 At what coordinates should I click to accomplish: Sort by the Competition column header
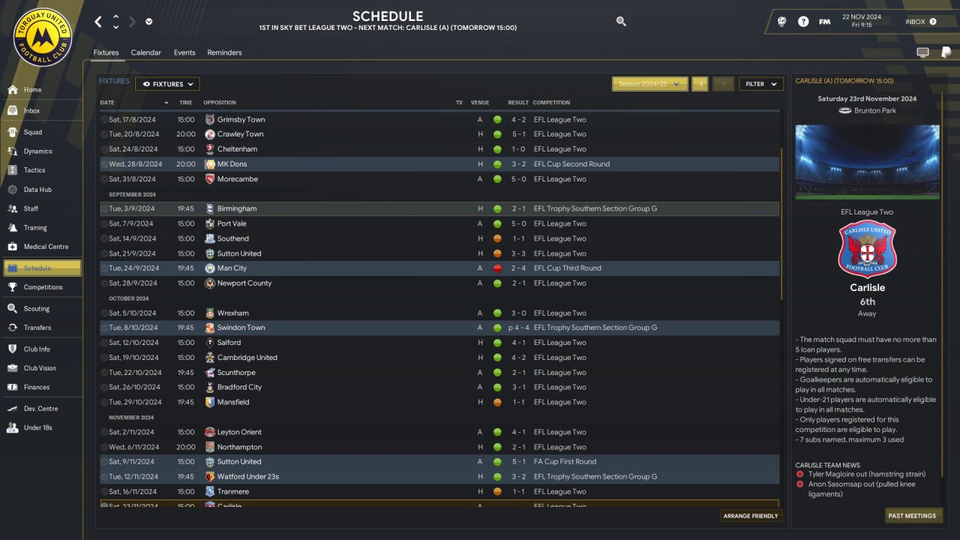tap(551, 103)
